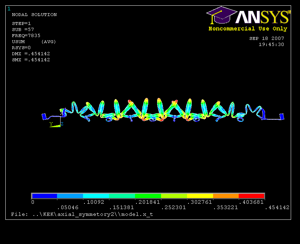Select the cyan legend color band
This screenshot has height=244, width=300.
(x=96, y=196)
